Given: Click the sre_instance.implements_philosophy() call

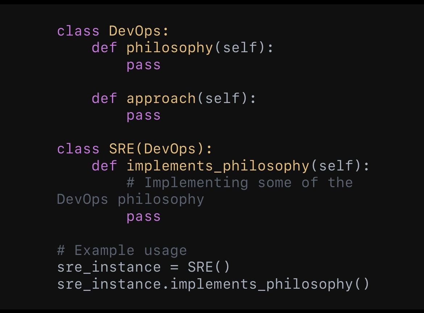Looking at the screenshot, I should click(x=213, y=284).
